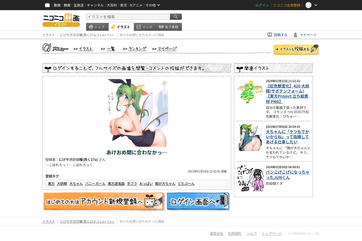Switch to the 電子書籍 tab
This screenshot has width=362, height=241.
tap(169, 27)
